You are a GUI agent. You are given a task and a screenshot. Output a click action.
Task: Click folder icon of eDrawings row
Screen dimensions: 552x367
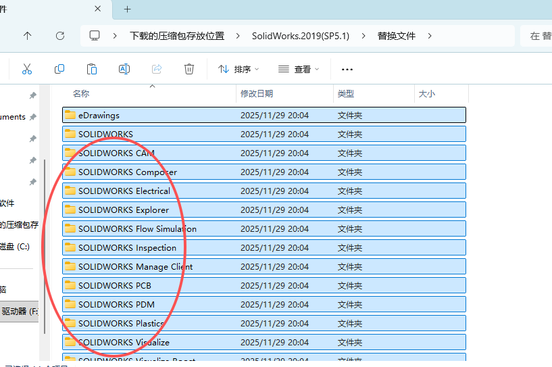70,115
